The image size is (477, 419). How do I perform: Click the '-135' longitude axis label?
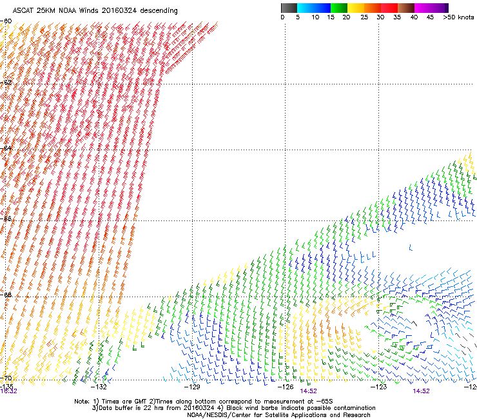6,387
